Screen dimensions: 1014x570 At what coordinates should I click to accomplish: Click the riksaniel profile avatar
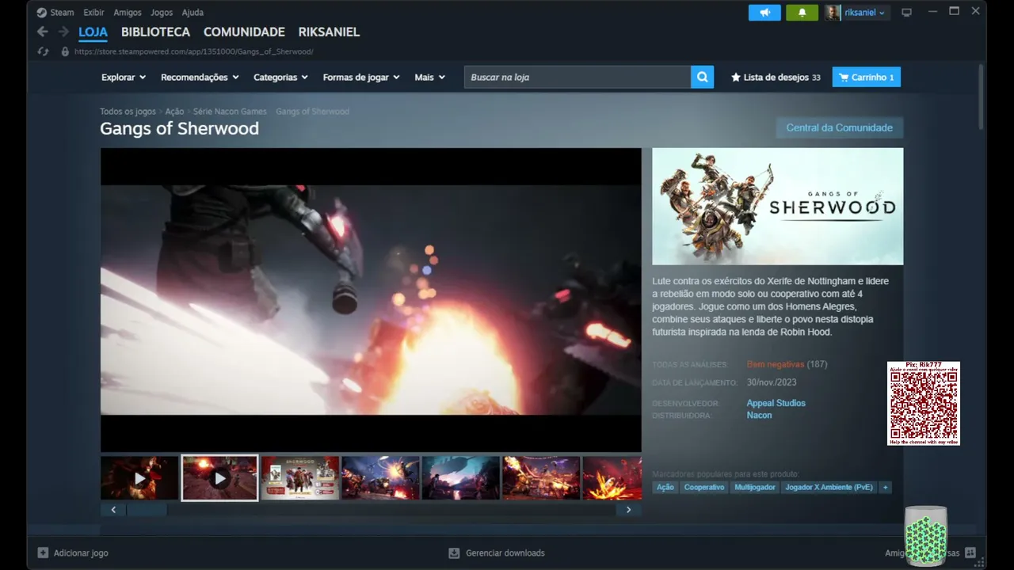(x=833, y=13)
